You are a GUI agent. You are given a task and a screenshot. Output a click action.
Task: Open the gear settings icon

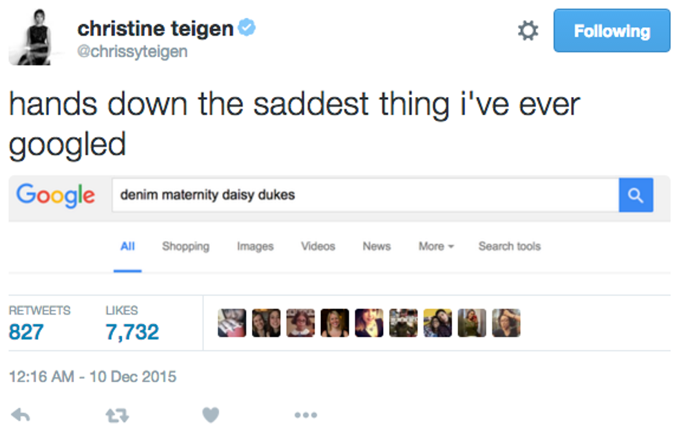click(528, 31)
